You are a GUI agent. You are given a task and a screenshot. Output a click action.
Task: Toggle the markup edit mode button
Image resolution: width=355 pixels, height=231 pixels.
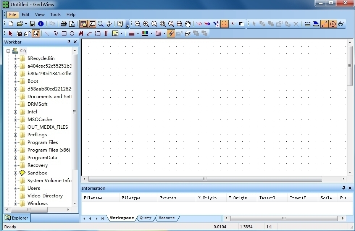tap(36, 34)
